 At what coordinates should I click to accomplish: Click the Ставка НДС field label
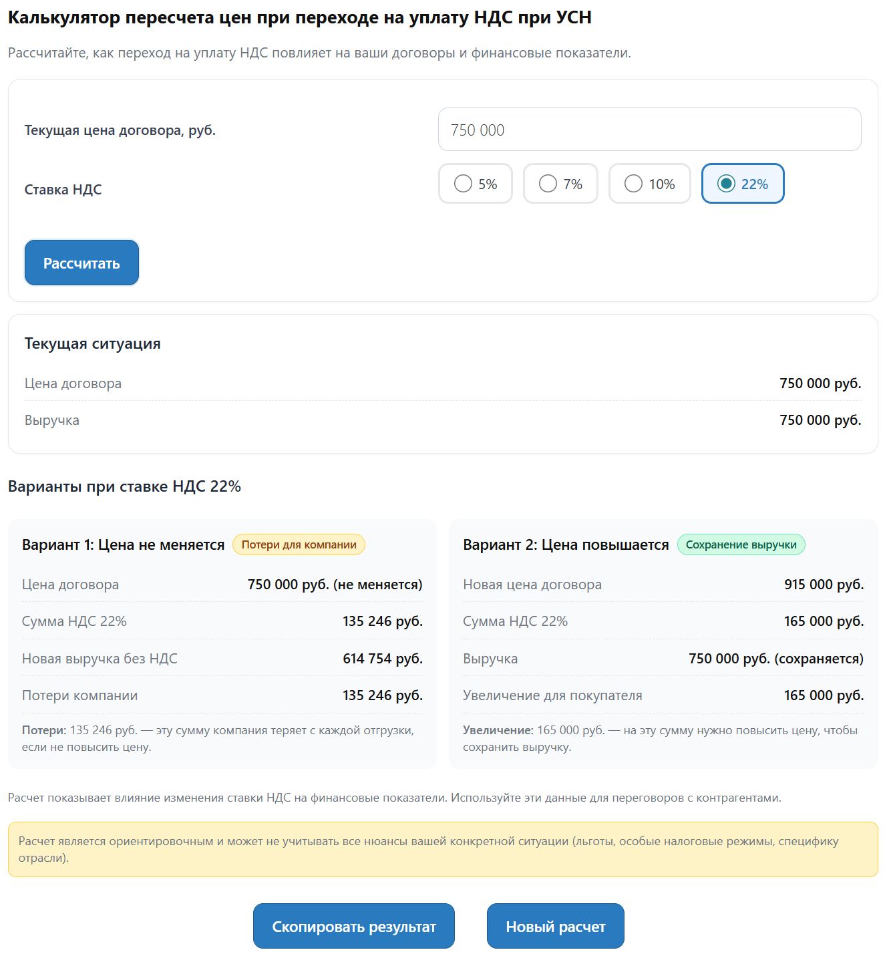pos(63,190)
